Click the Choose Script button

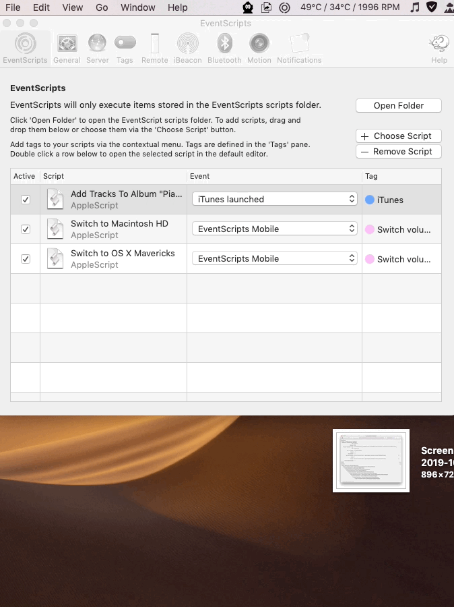398,136
